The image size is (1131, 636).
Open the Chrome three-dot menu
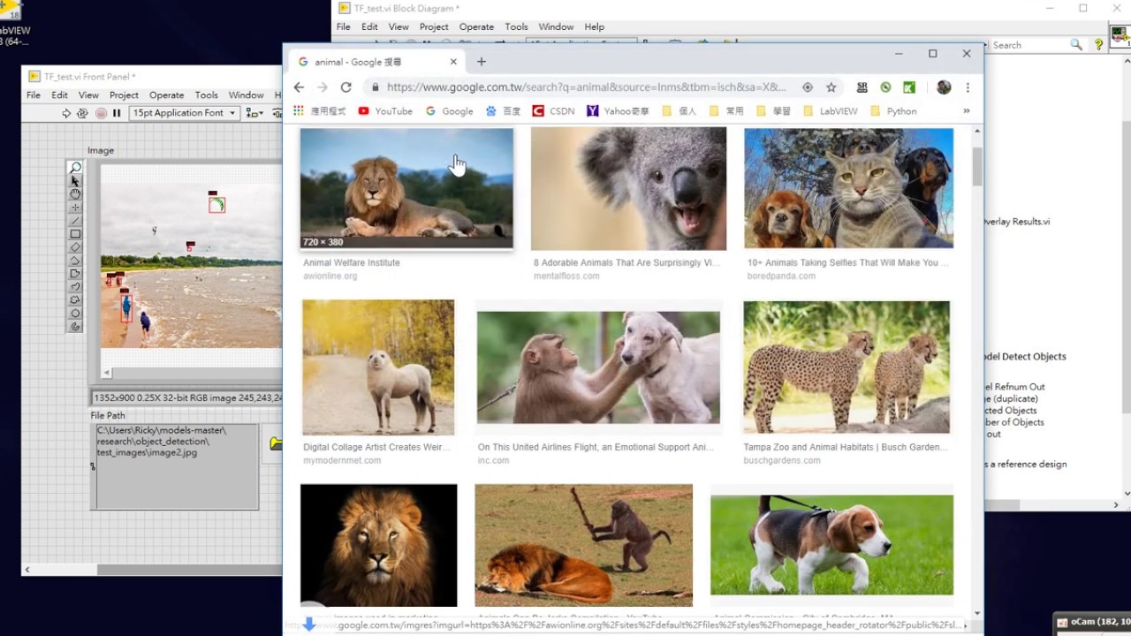tap(968, 87)
